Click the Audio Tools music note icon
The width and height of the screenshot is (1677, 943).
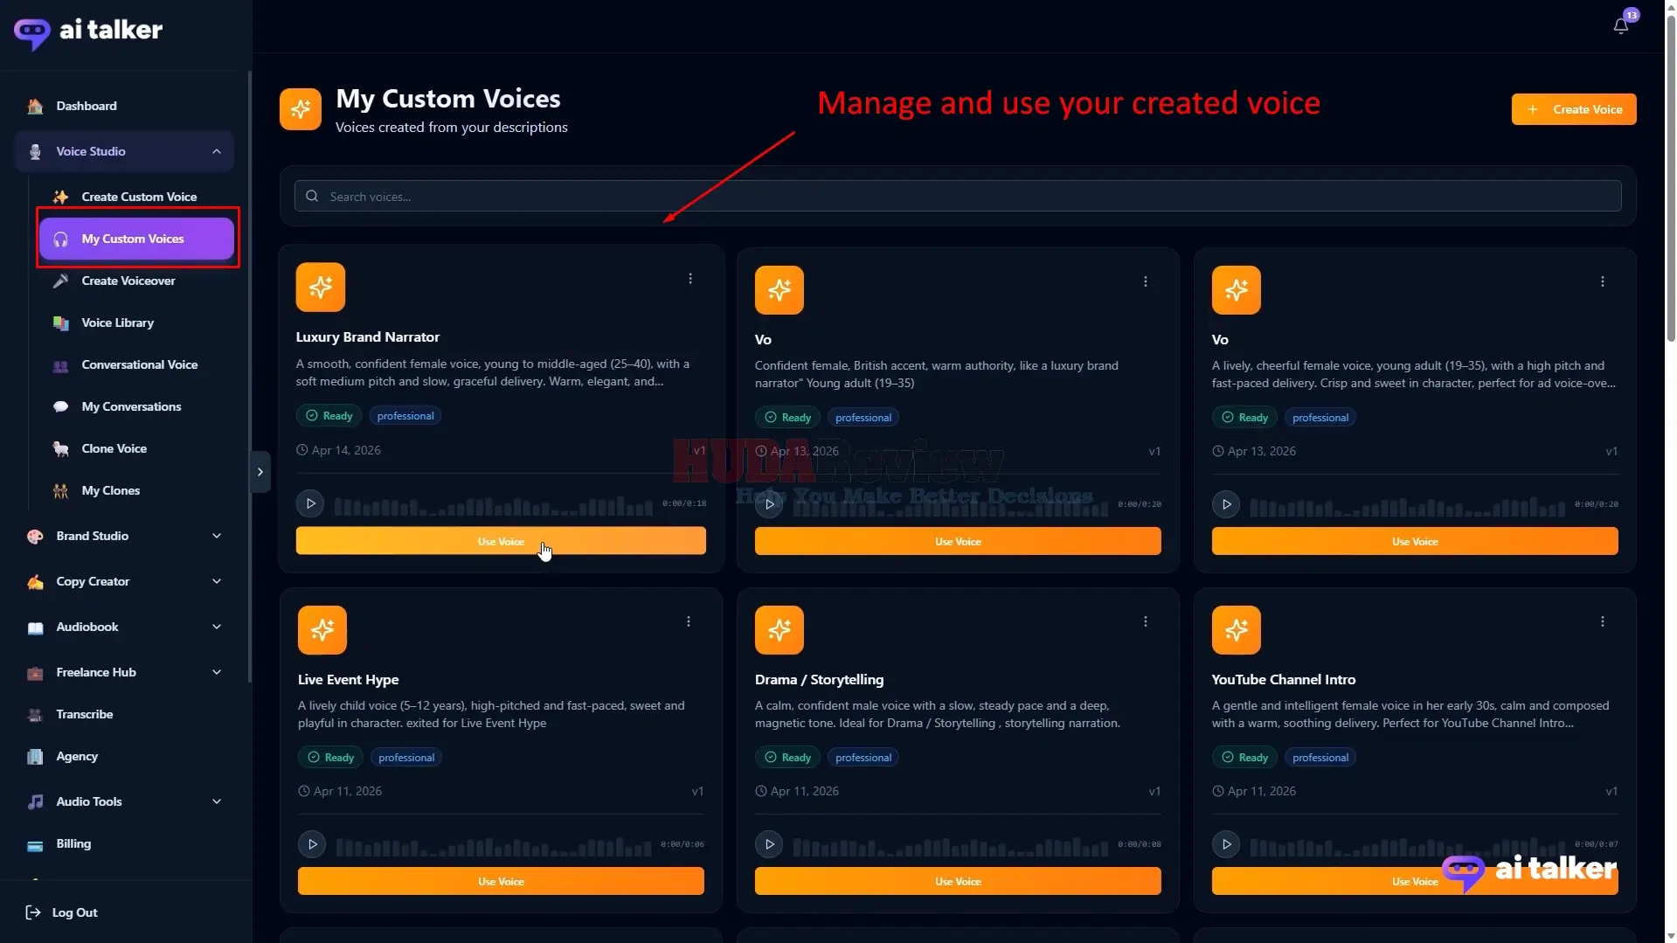click(x=35, y=801)
